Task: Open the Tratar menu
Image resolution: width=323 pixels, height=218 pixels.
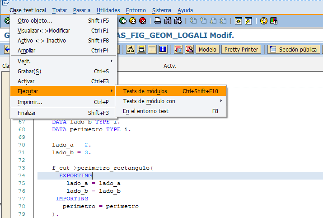Action: (59, 10)
